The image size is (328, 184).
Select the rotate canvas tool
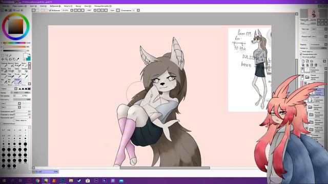coord(10,59)
